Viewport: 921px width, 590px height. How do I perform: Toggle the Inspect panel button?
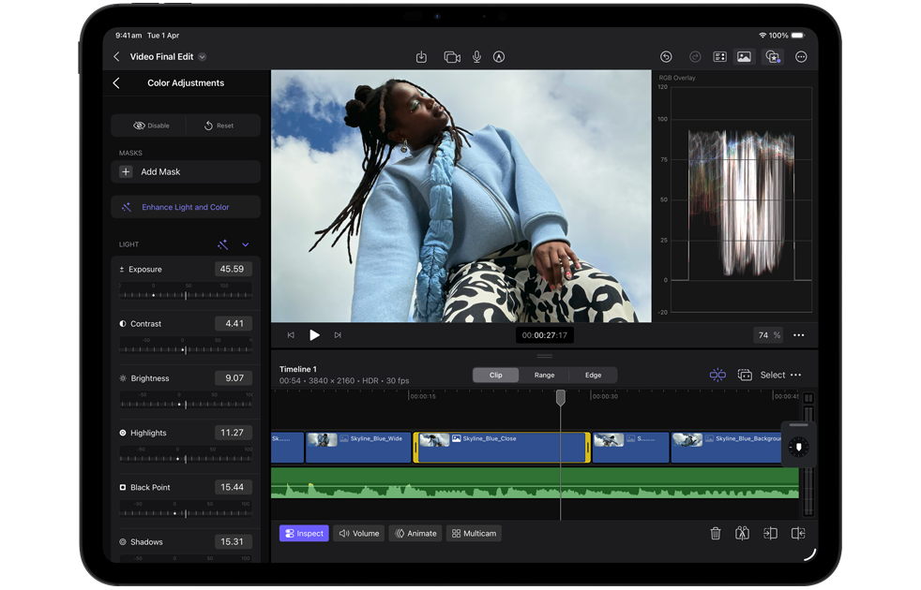(x=304, y=534)
